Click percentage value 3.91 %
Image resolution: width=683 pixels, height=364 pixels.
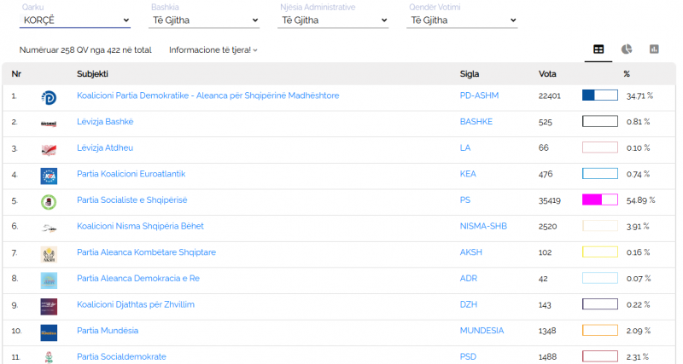click(x=638, y=226)
